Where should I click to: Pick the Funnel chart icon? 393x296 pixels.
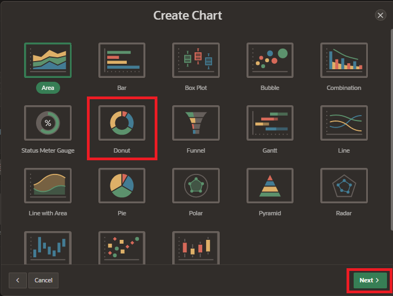[x=196, y=123]
